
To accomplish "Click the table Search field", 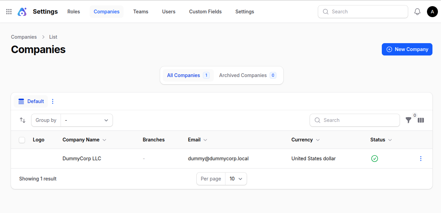I will [x=354, y=120].
